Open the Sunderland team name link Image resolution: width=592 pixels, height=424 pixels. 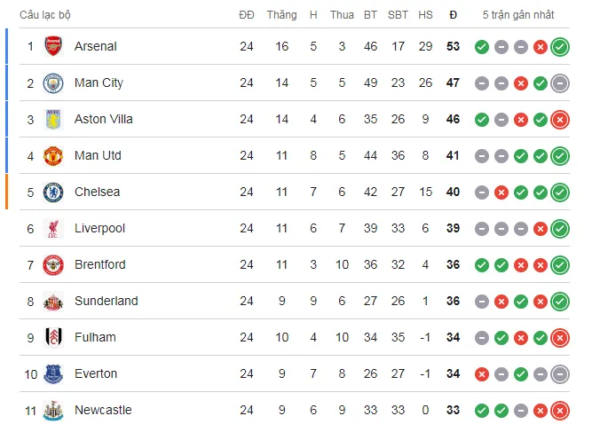[106, 301]
